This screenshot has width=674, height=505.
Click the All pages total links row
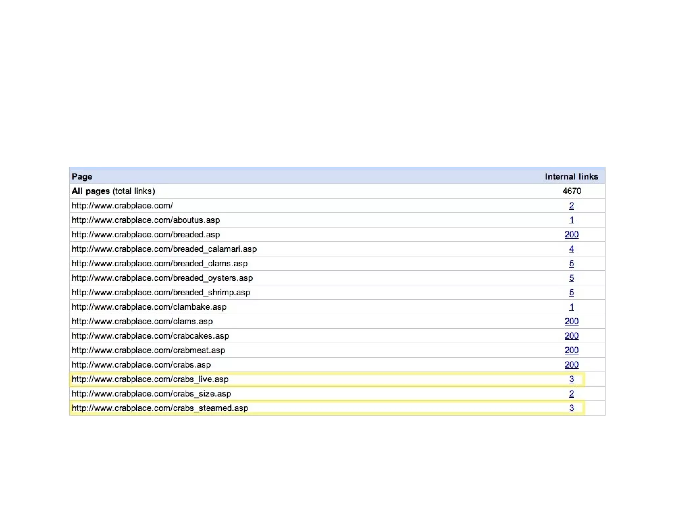point(113,191)
